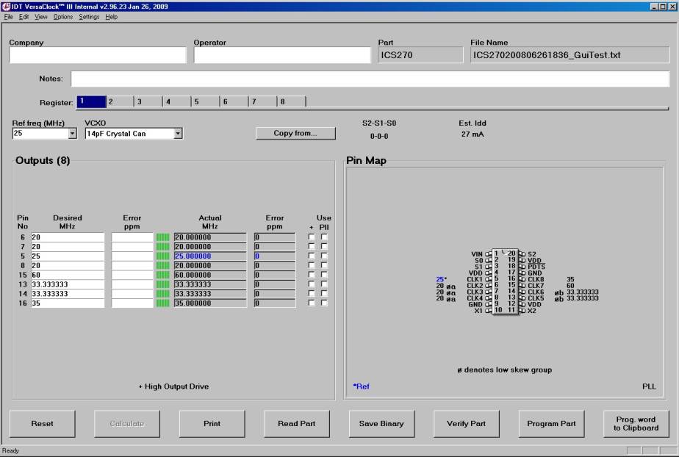This screenshot has height=457, width=679.
Task: Click green level indicator for pin 16
Action: tap(163, 303)
